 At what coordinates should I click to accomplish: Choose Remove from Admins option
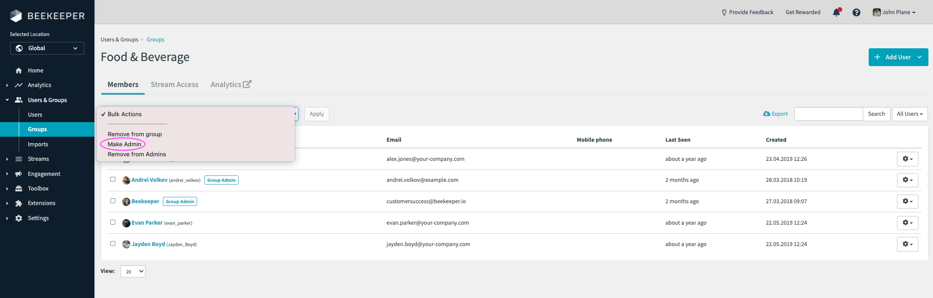(137, 154)
